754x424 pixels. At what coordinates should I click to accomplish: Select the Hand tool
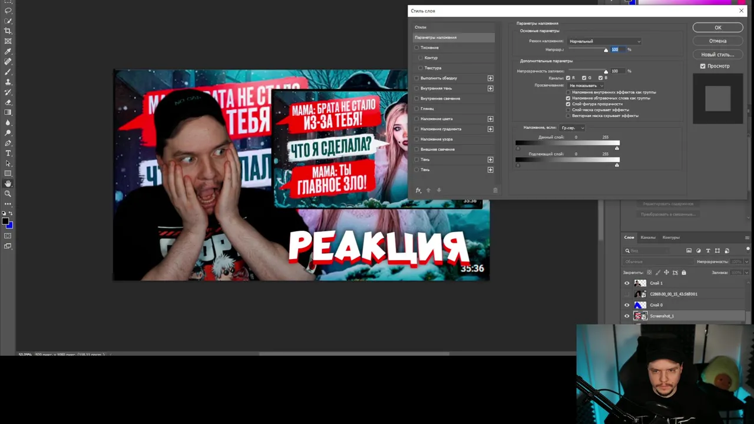(x=8, y=184)
